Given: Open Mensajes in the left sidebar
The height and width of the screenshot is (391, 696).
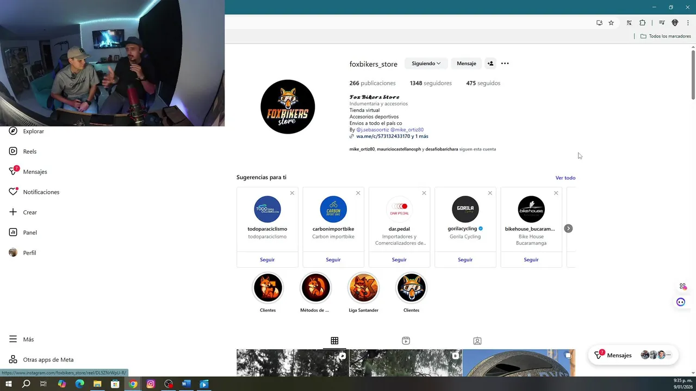Looking at the screenshot, I should point(28,172).
